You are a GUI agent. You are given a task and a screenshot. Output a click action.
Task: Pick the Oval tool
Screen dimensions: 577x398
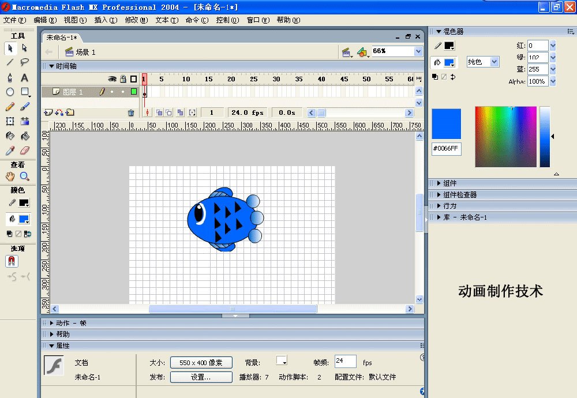(10, 92)
